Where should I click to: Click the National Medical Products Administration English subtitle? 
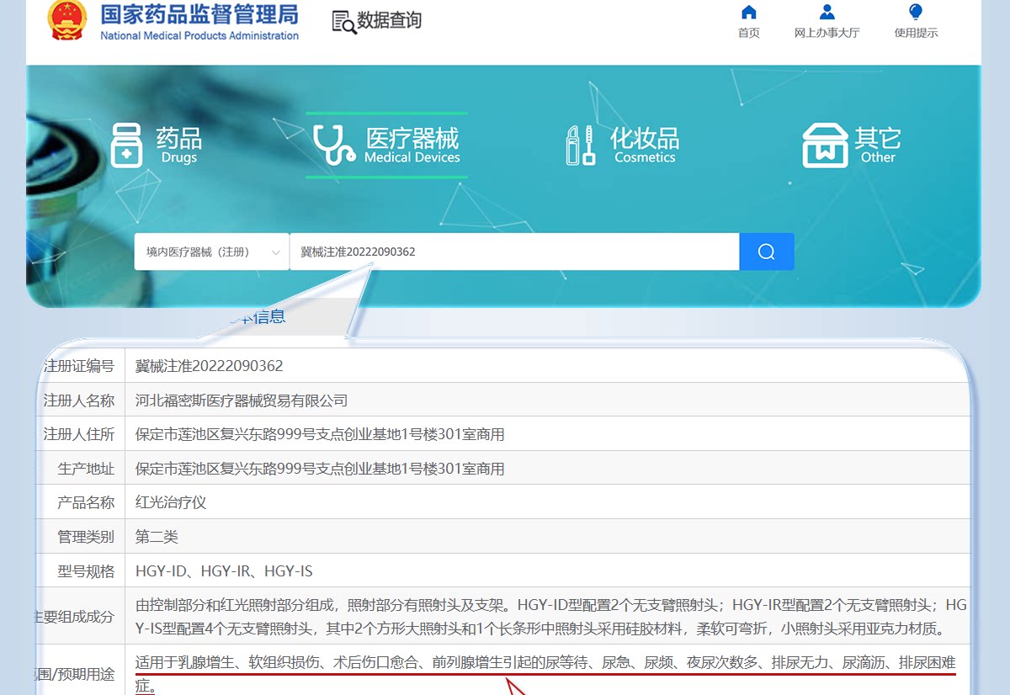tap(199, 35)
